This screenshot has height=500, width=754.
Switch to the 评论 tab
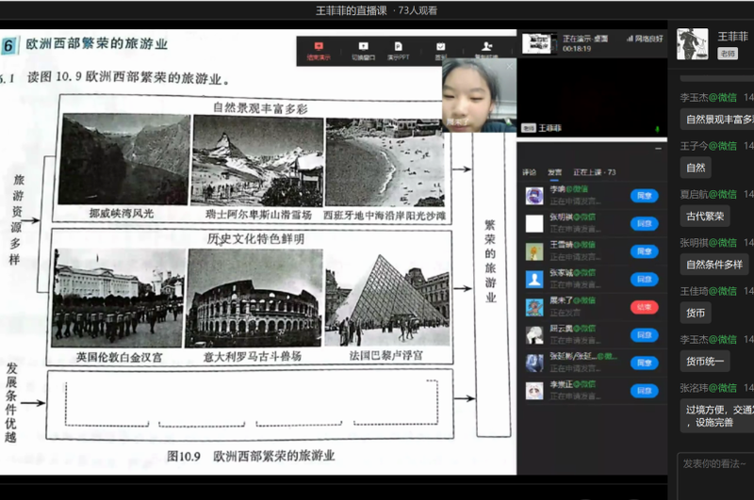pyautogui.click(x=529, y=172)
